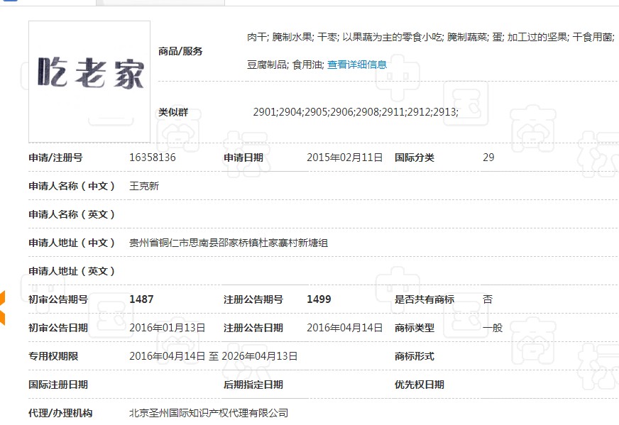Click the goods list starting with 肉干
The height and width of the screenshot is (425, 619).
pyautogui.click(x=429, y=37)
